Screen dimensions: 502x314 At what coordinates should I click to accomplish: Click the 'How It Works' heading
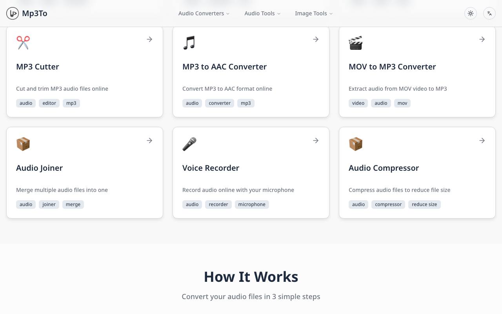251,277
